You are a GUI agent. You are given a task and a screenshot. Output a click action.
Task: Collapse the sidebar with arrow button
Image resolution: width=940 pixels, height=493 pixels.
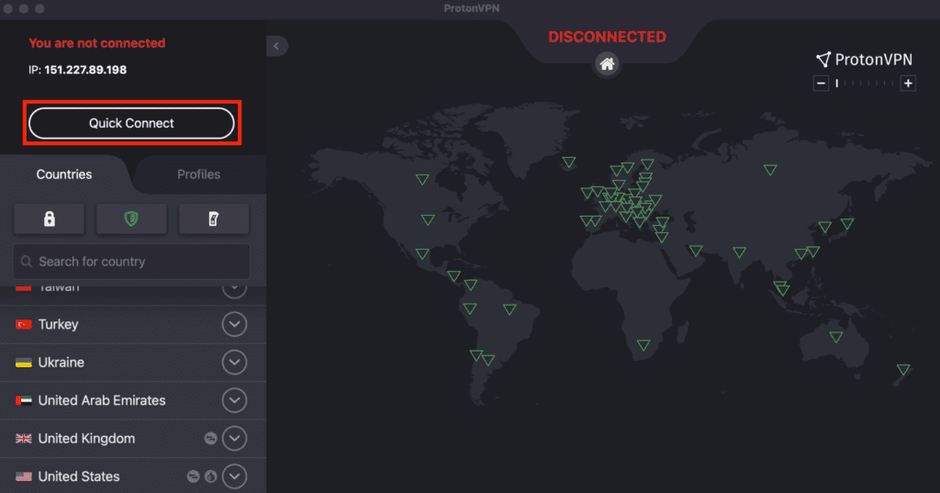(276, 46)
